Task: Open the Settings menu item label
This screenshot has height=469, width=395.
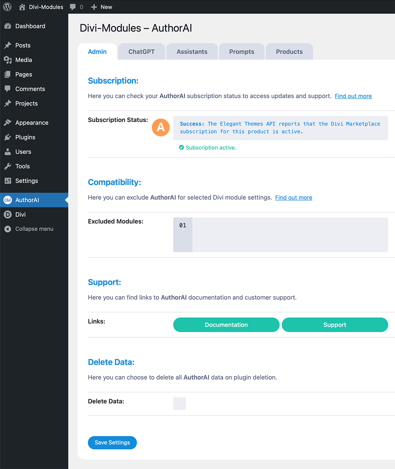Action: (x=27, y=180)
